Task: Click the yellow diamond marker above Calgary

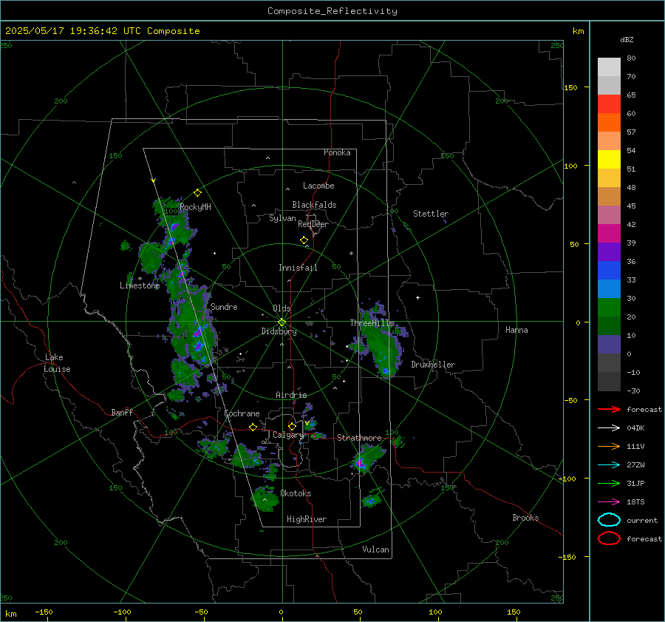Action: pos(292,426)
